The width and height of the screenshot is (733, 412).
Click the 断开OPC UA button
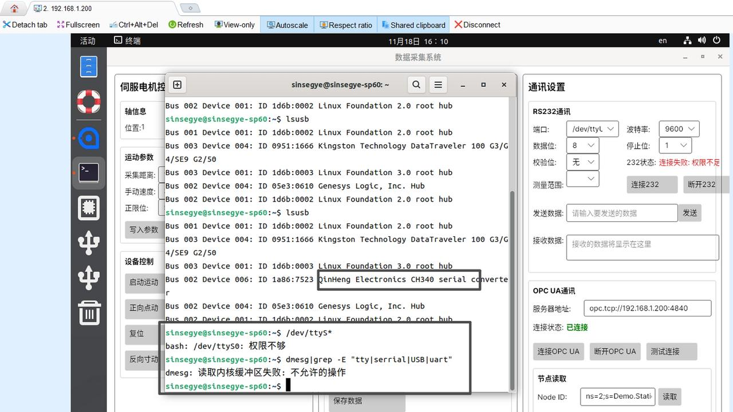[615, 351]
